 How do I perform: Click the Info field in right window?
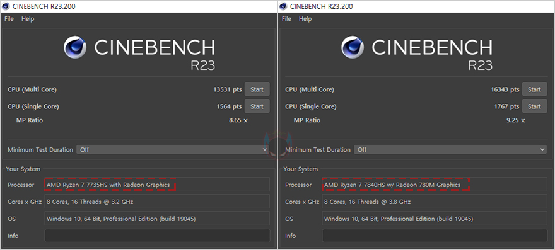click(x=435, y=236)
